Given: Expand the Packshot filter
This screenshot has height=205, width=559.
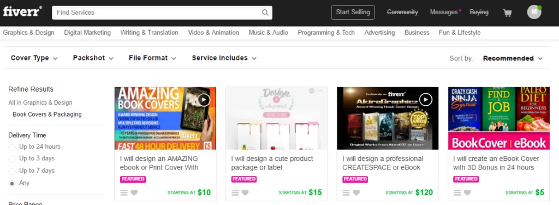Looking at the screenshot, I should (93, 58).
